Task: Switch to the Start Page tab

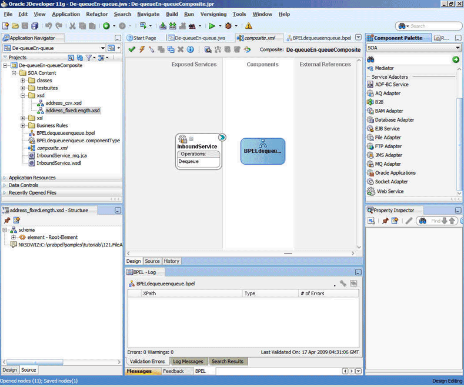Action: coord(142,38)
